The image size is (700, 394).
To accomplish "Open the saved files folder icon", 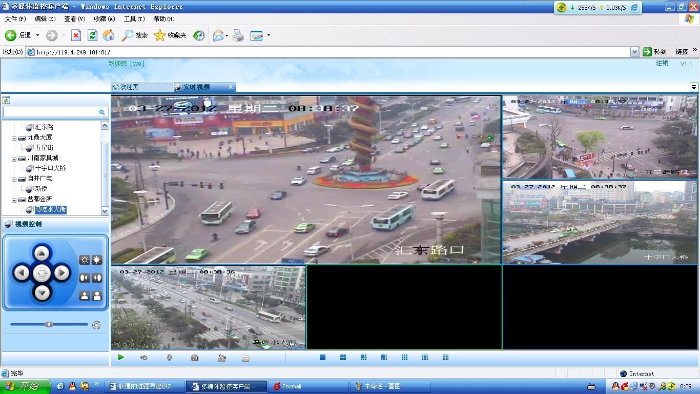I will coord(246,358).
